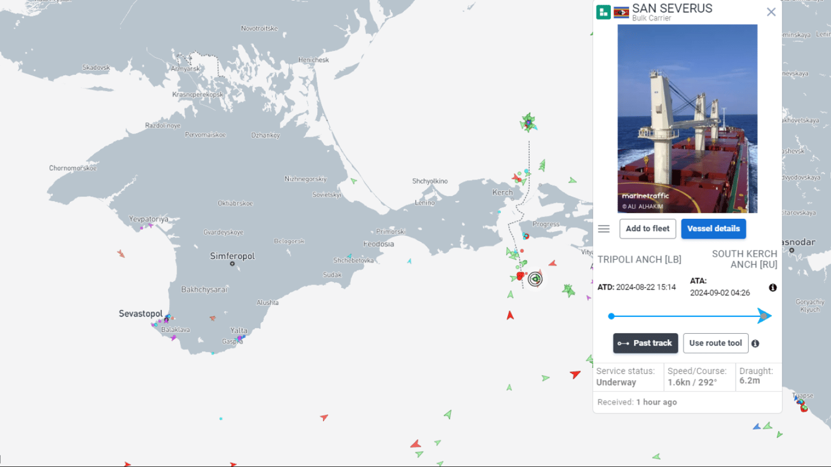Open Vessel details

click(713, 229)
